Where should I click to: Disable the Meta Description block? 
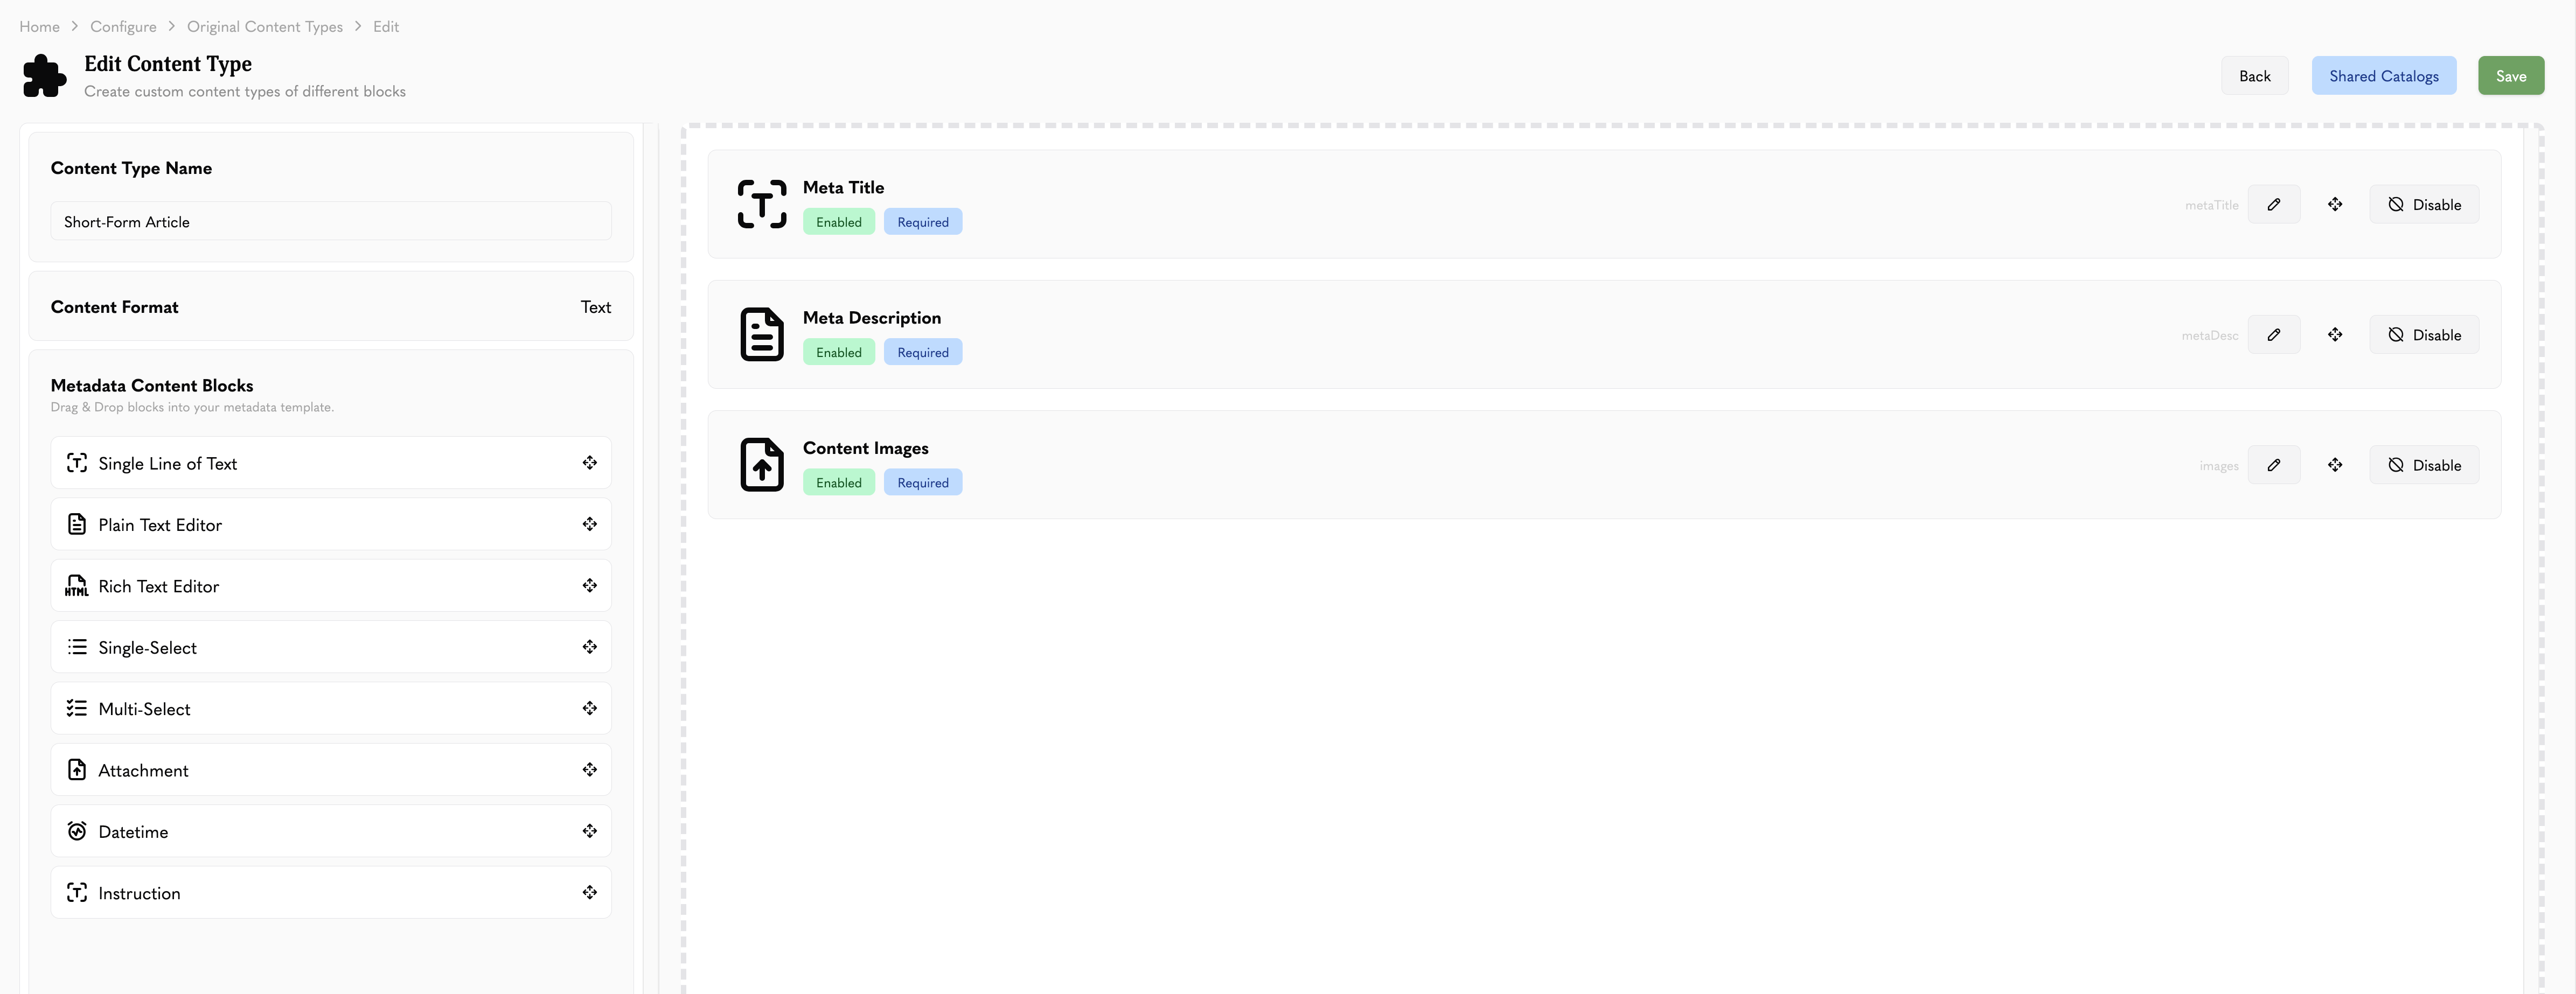click(2424, 335)
